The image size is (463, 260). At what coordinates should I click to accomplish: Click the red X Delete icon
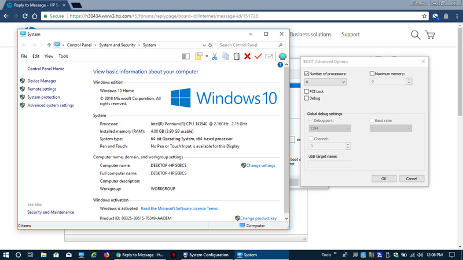pos(248,56)
